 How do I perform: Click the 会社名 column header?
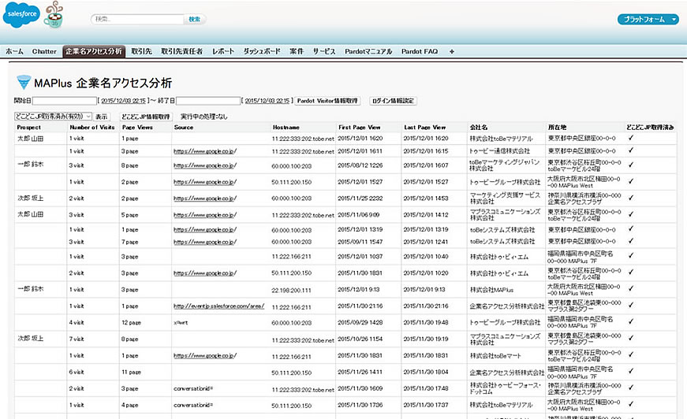click(479, 128)
